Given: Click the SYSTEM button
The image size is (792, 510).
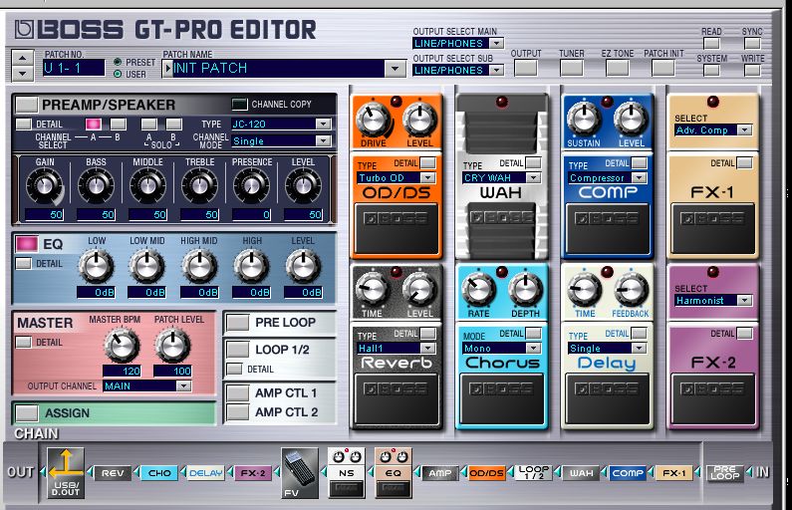Looking at the screenshot, I should click(711, 70).
